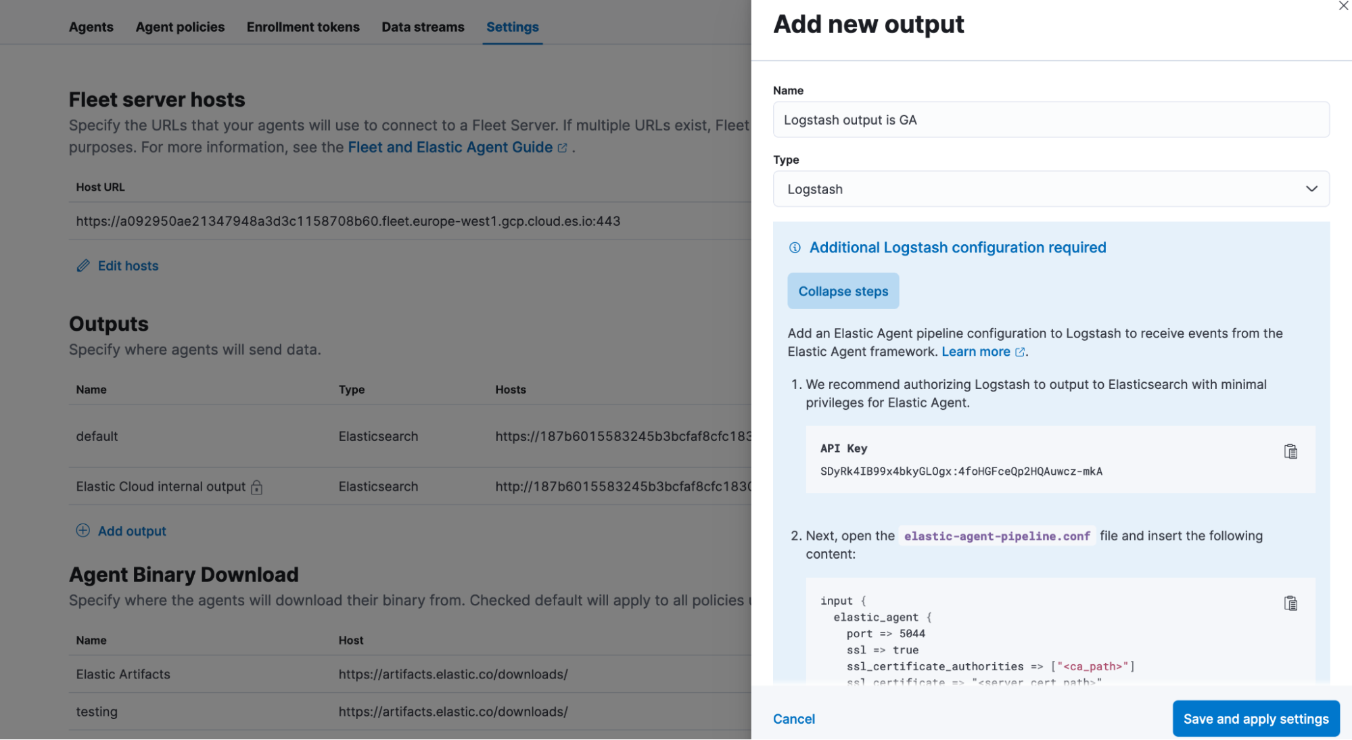Select the Settings tab
Viewport: 1352px width, 740px height.
(x=513, y=27)
